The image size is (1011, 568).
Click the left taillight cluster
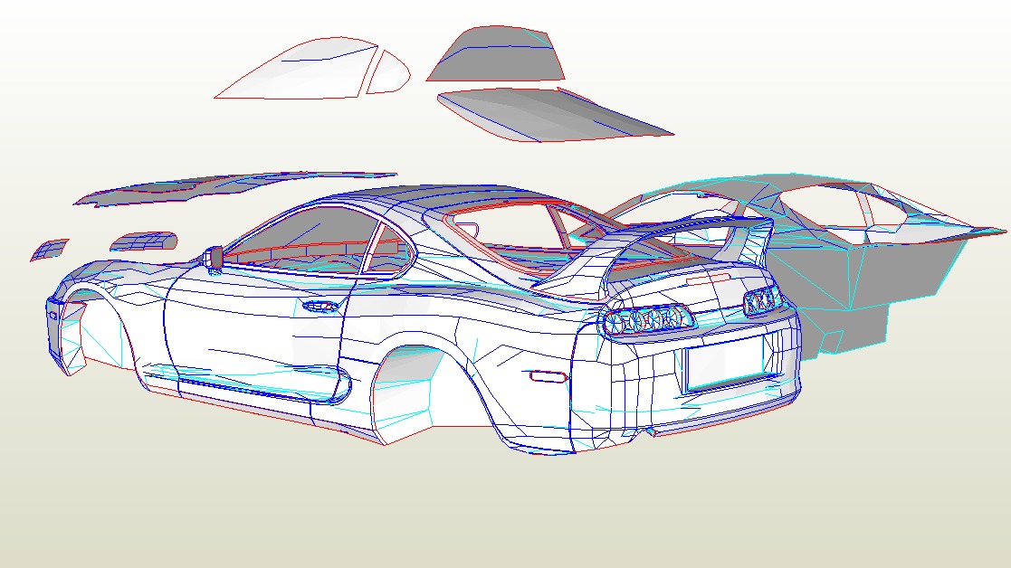point(646,319)
